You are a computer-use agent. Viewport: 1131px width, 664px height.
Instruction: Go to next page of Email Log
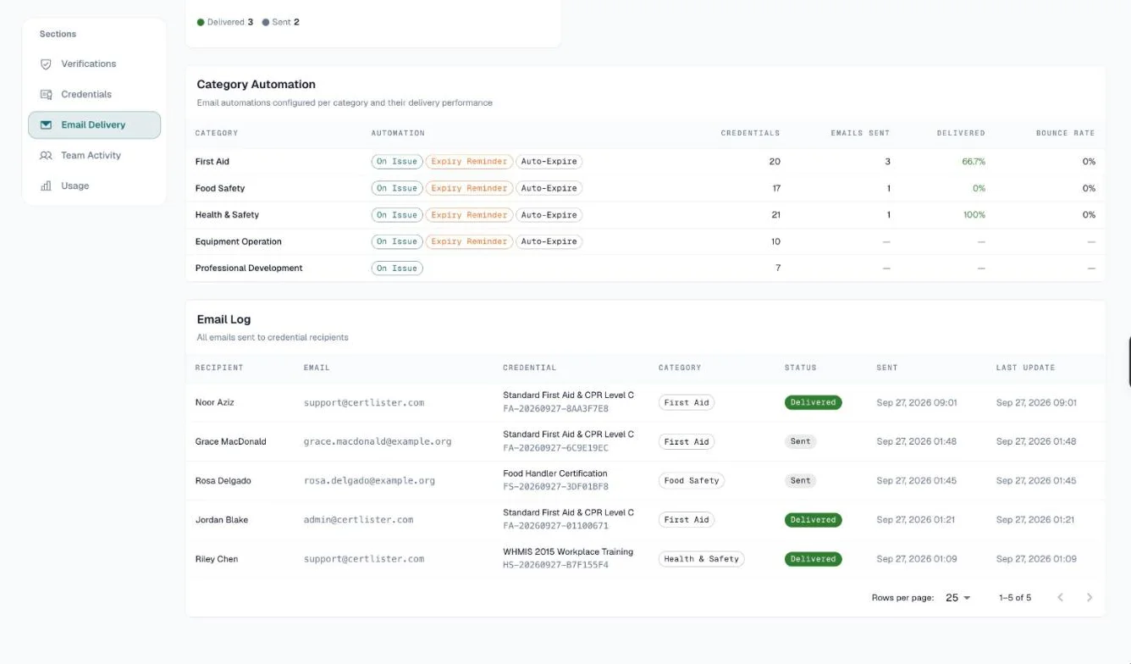1090,598
